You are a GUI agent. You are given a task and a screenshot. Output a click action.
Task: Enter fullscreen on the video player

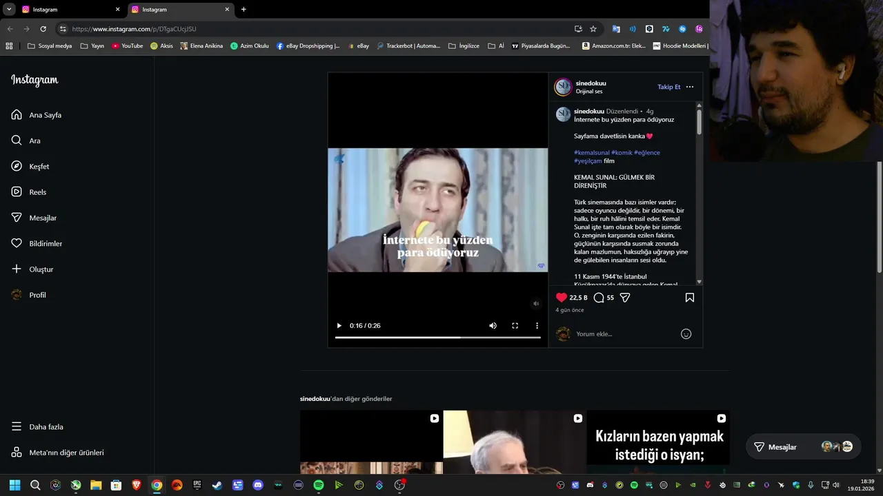515,326
